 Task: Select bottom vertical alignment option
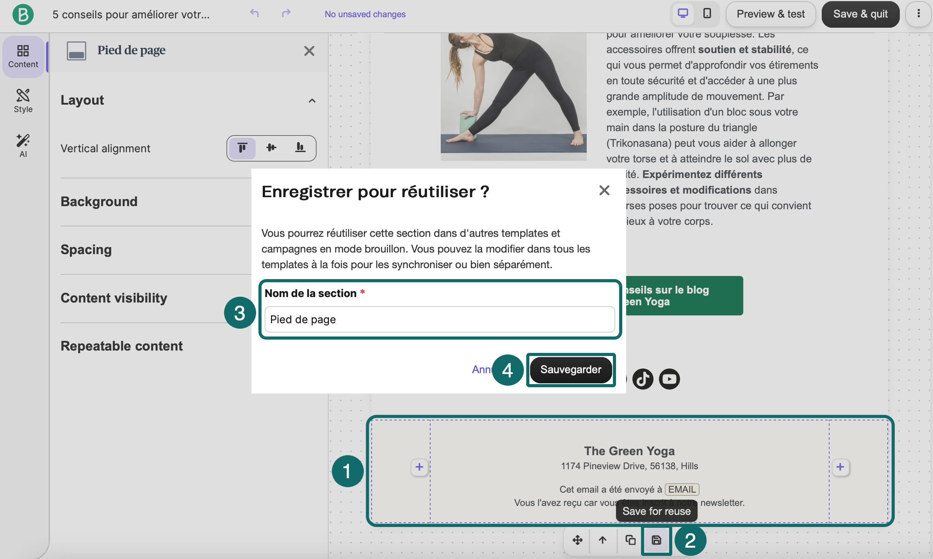(x=300, y=148)
